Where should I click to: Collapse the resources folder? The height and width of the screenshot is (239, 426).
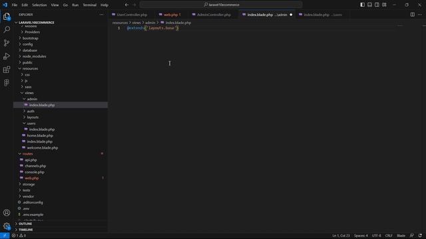pos(30,68)
